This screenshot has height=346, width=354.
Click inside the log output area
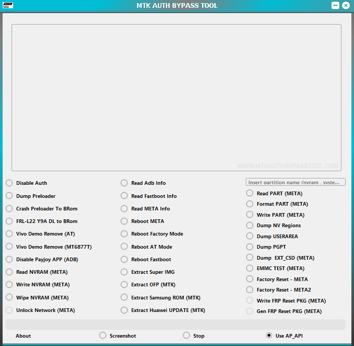click(x=176, y=97)
